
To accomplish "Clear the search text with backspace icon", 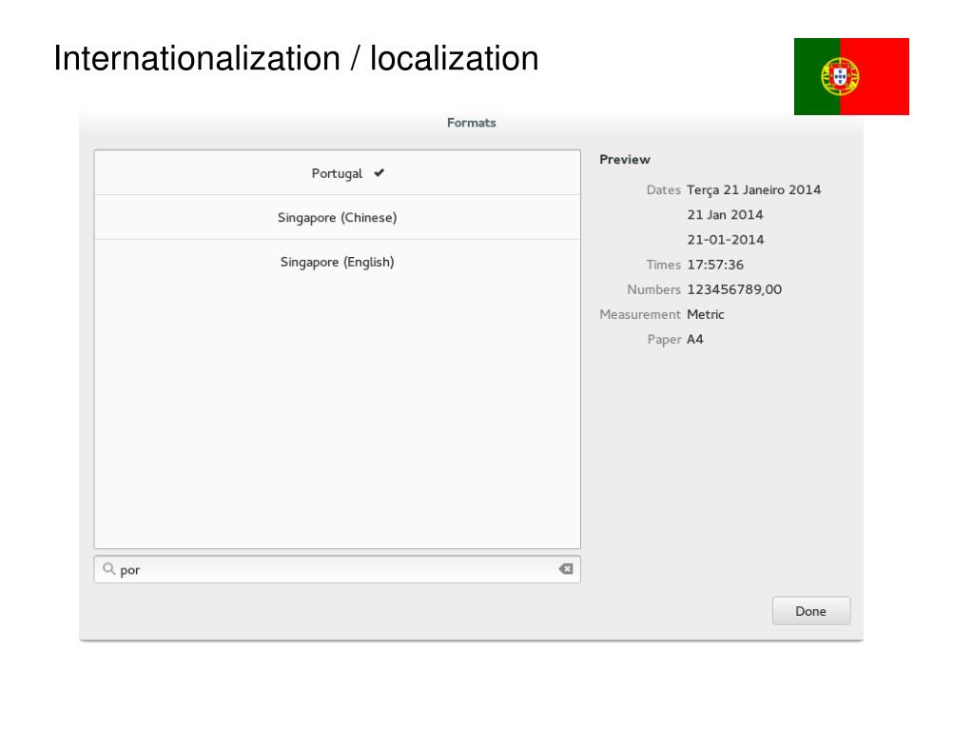I will 566,569.
